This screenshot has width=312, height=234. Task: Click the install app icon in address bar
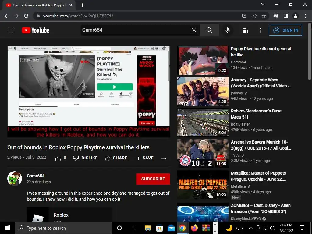point(244,16)
